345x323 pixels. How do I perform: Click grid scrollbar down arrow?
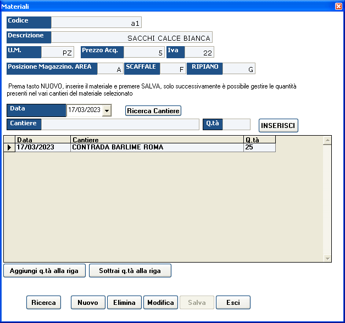(327, 258)
